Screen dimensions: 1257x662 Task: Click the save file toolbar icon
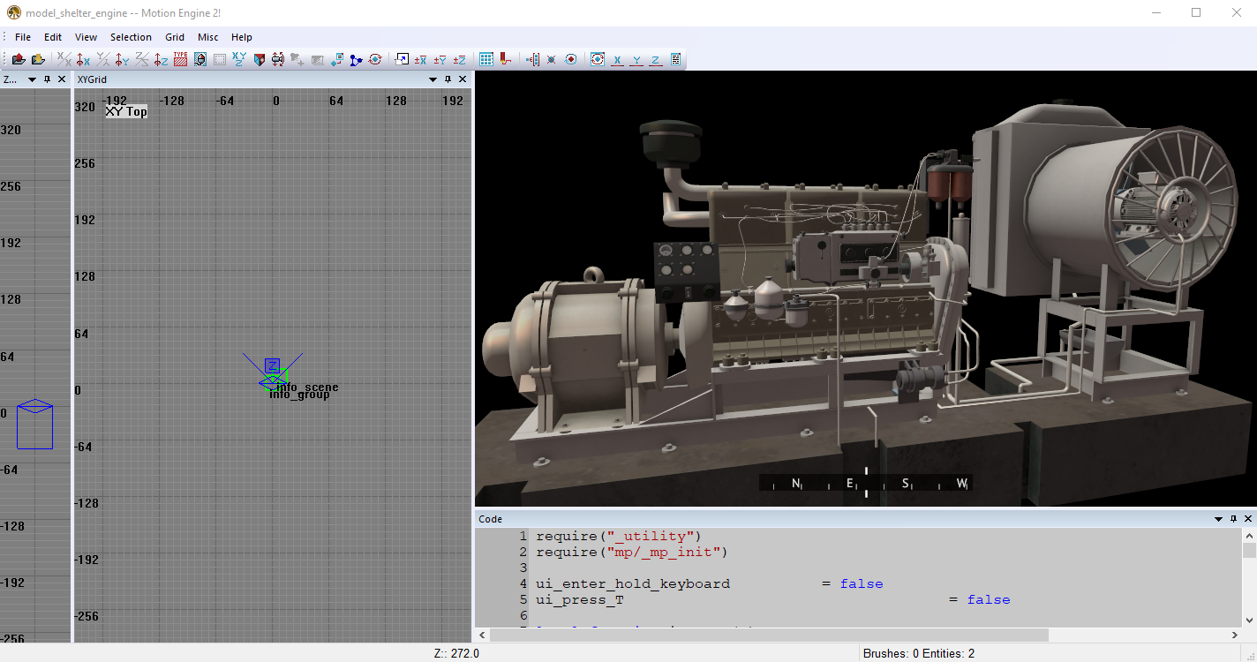(x=38, y=59)
